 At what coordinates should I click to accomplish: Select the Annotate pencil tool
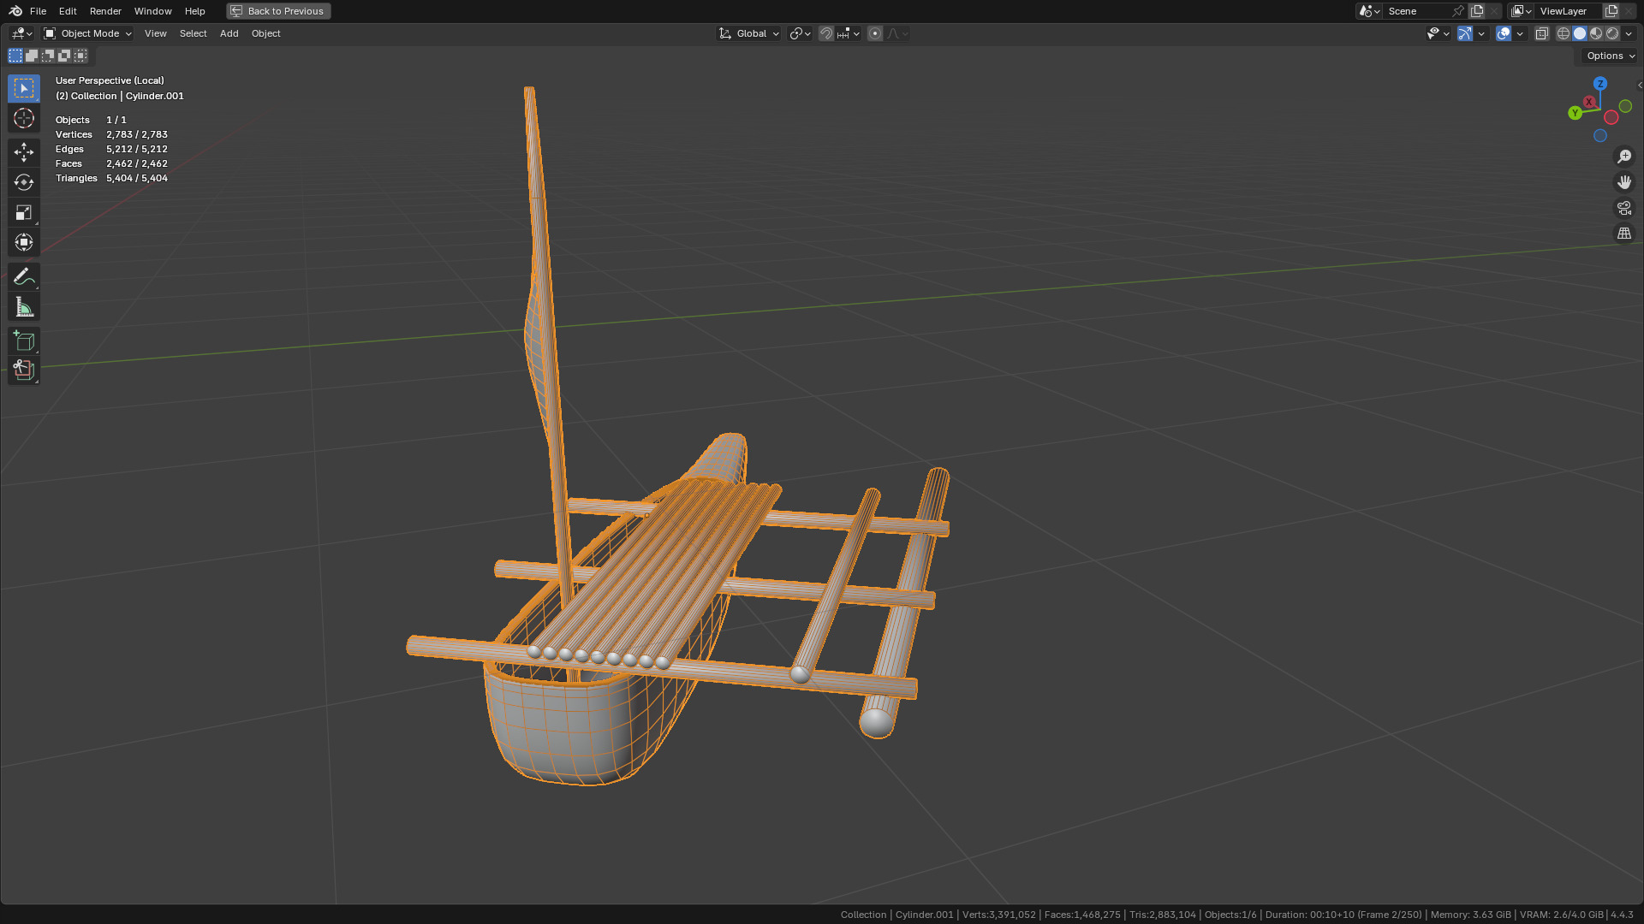24,276
